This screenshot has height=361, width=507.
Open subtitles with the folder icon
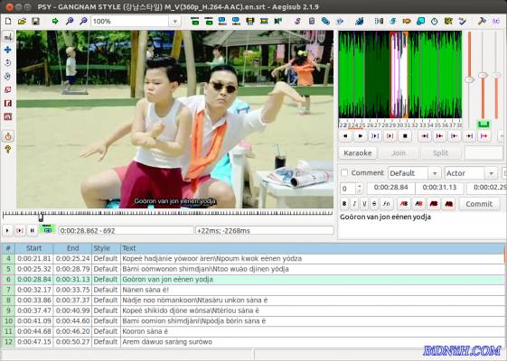pos(22,22)
